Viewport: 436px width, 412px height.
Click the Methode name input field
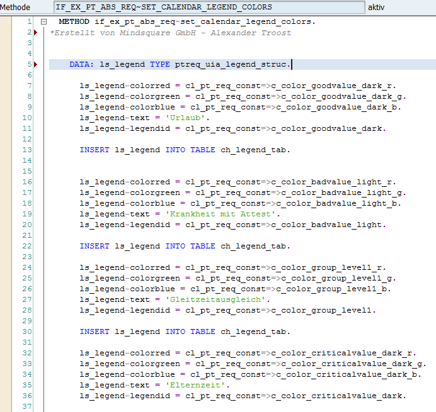(209, 7)
